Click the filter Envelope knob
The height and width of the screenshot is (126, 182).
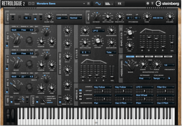(85, 30)
